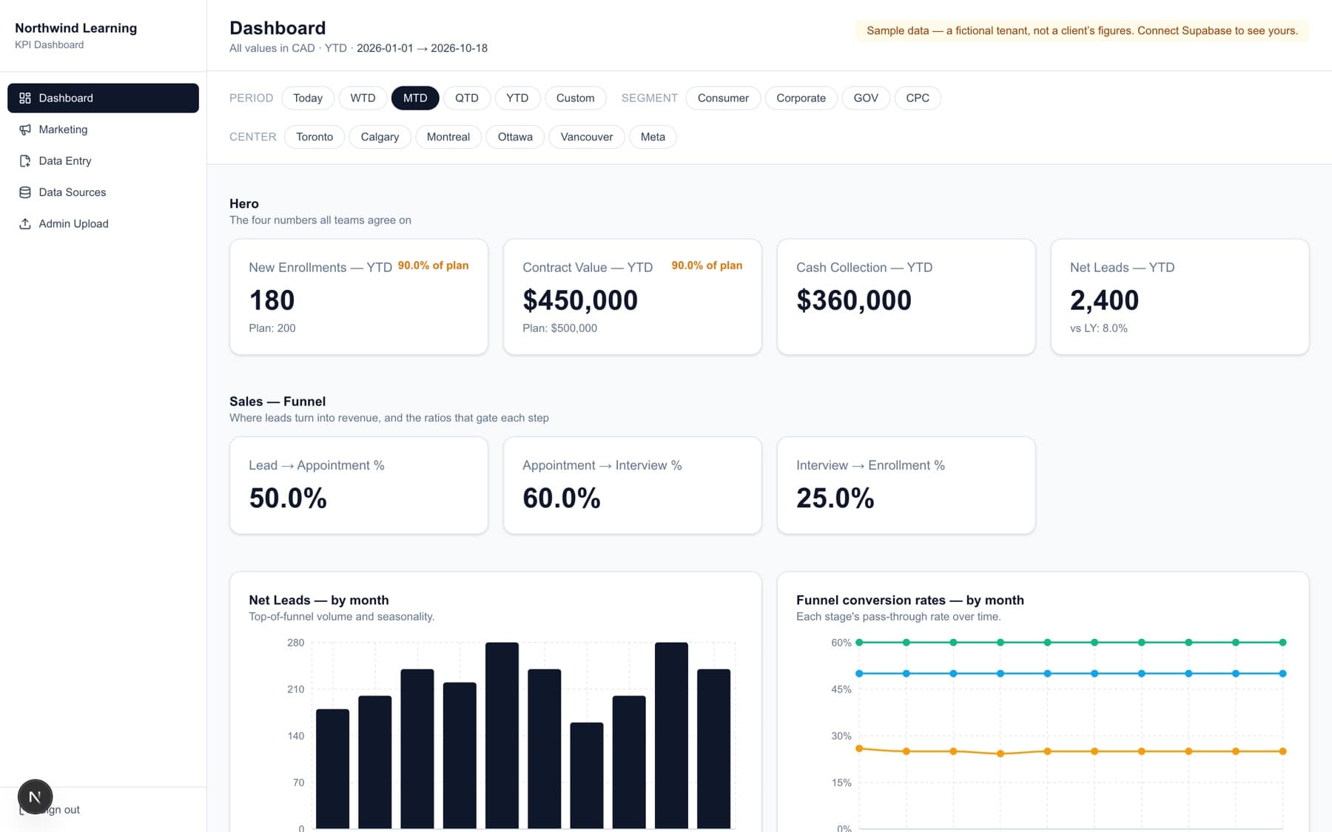The width and height of the screenshot is (1332, 832).
Task: Click the Marketing megaphone icon
Action: point(25,129)
